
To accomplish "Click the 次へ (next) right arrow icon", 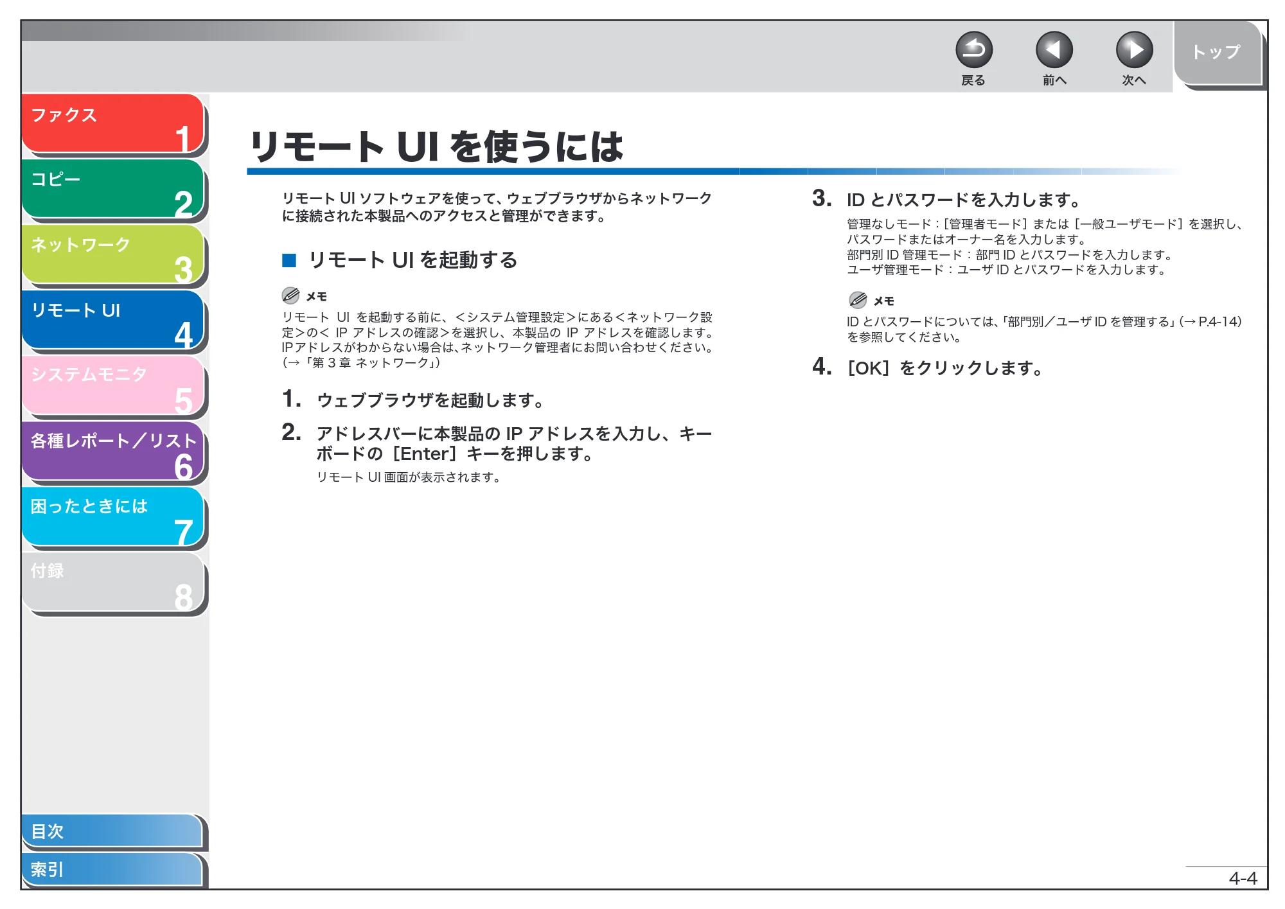I will point(1134,50).
